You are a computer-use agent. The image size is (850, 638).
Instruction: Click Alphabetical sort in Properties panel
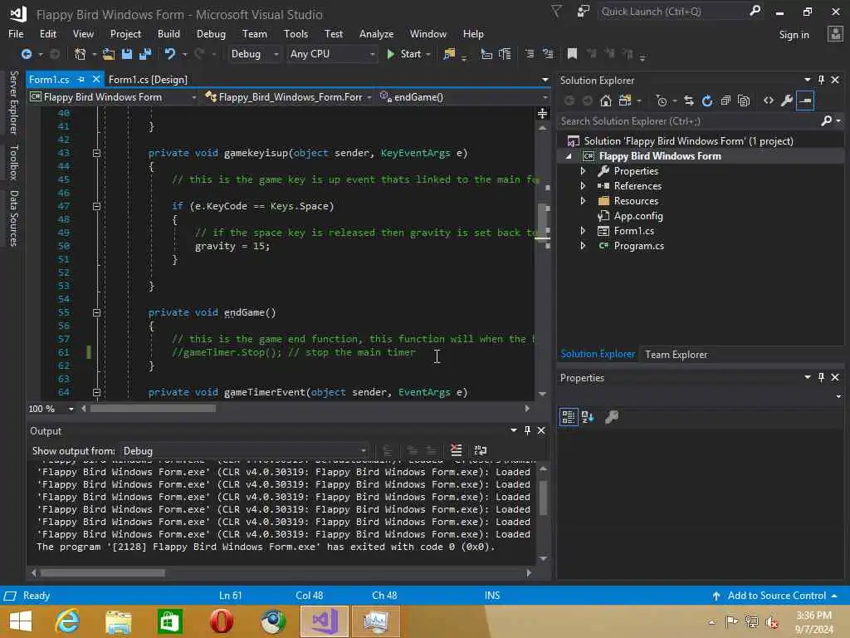point(588,417)
